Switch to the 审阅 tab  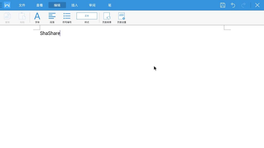[92, 5]
